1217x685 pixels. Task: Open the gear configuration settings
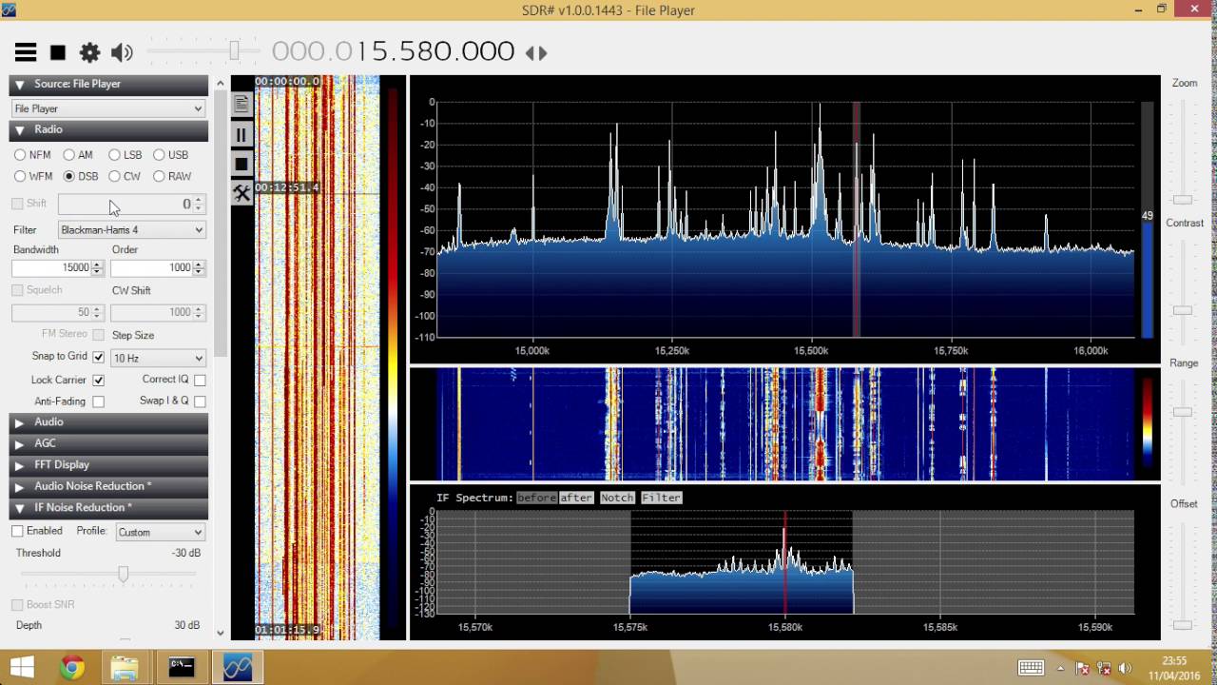89,52
